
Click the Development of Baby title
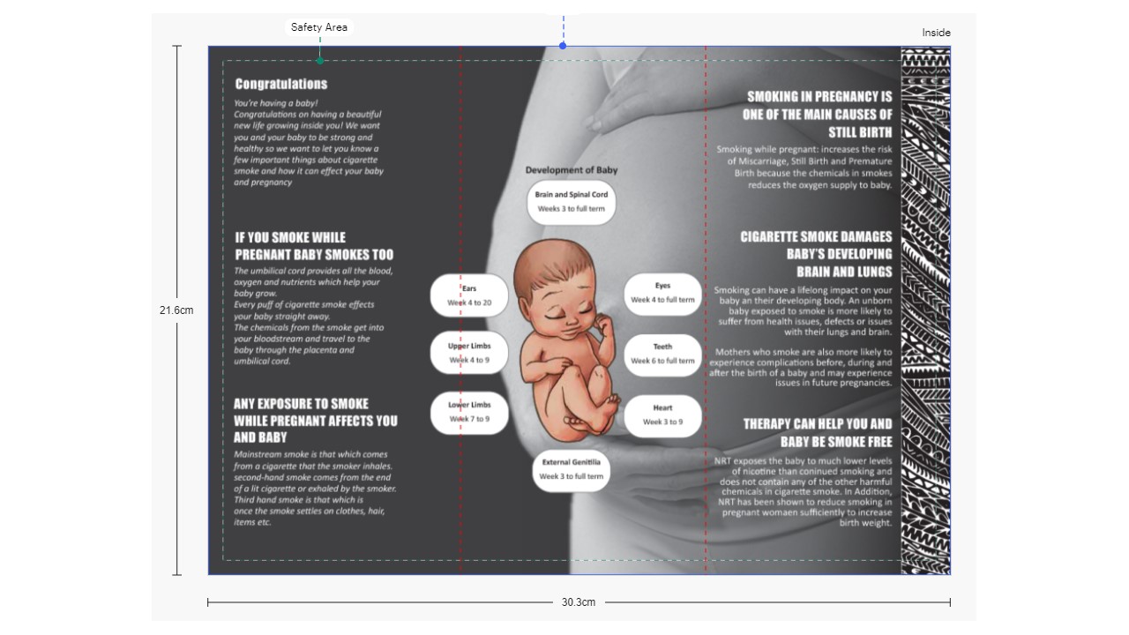pyautogui.click(x=572, y=170)
